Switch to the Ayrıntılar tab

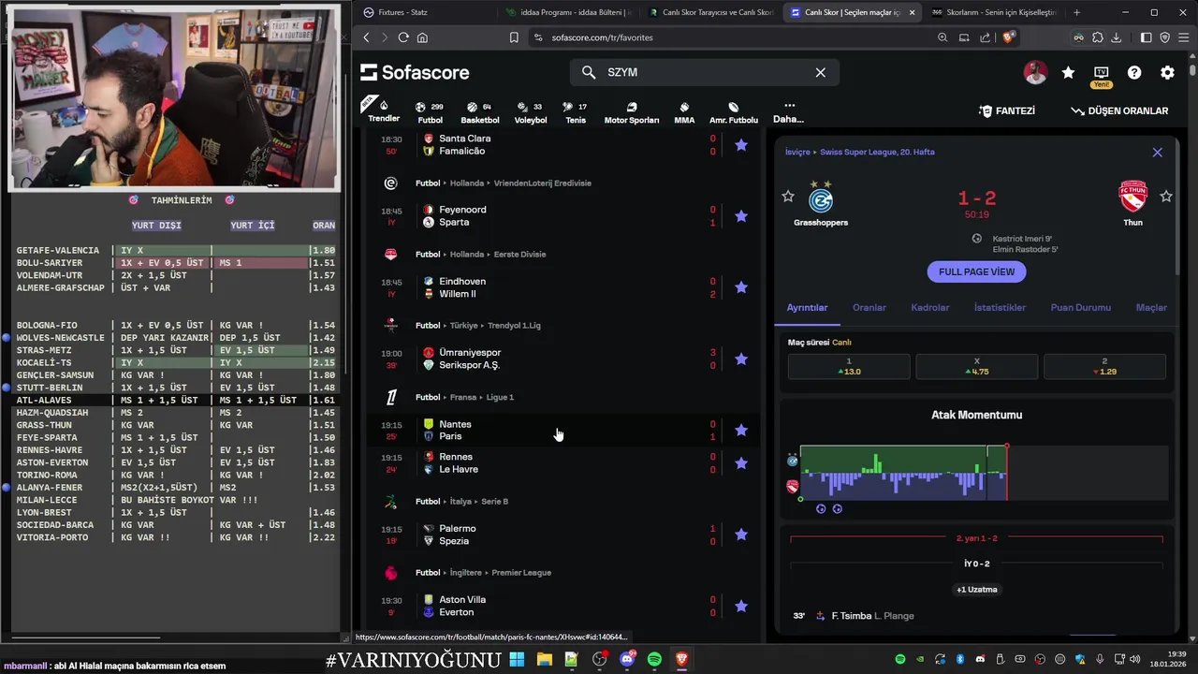point(807,307)
